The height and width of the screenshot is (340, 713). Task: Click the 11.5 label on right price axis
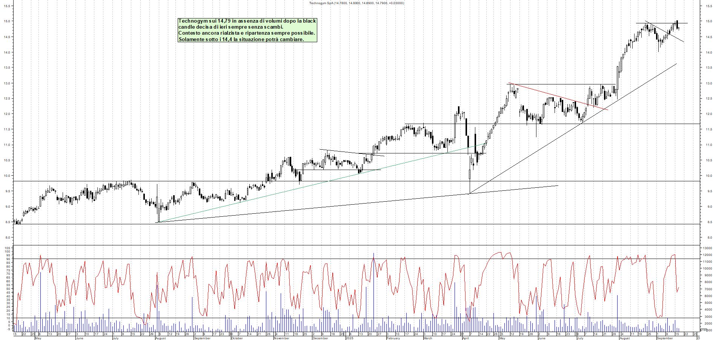pyautogui.click(x=709, y=129)
